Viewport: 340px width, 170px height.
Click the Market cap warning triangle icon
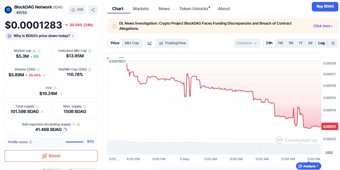point(34,51)
